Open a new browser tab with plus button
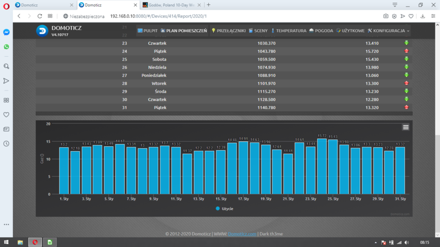This screenshot has height=247, width=440. point(209,5)
